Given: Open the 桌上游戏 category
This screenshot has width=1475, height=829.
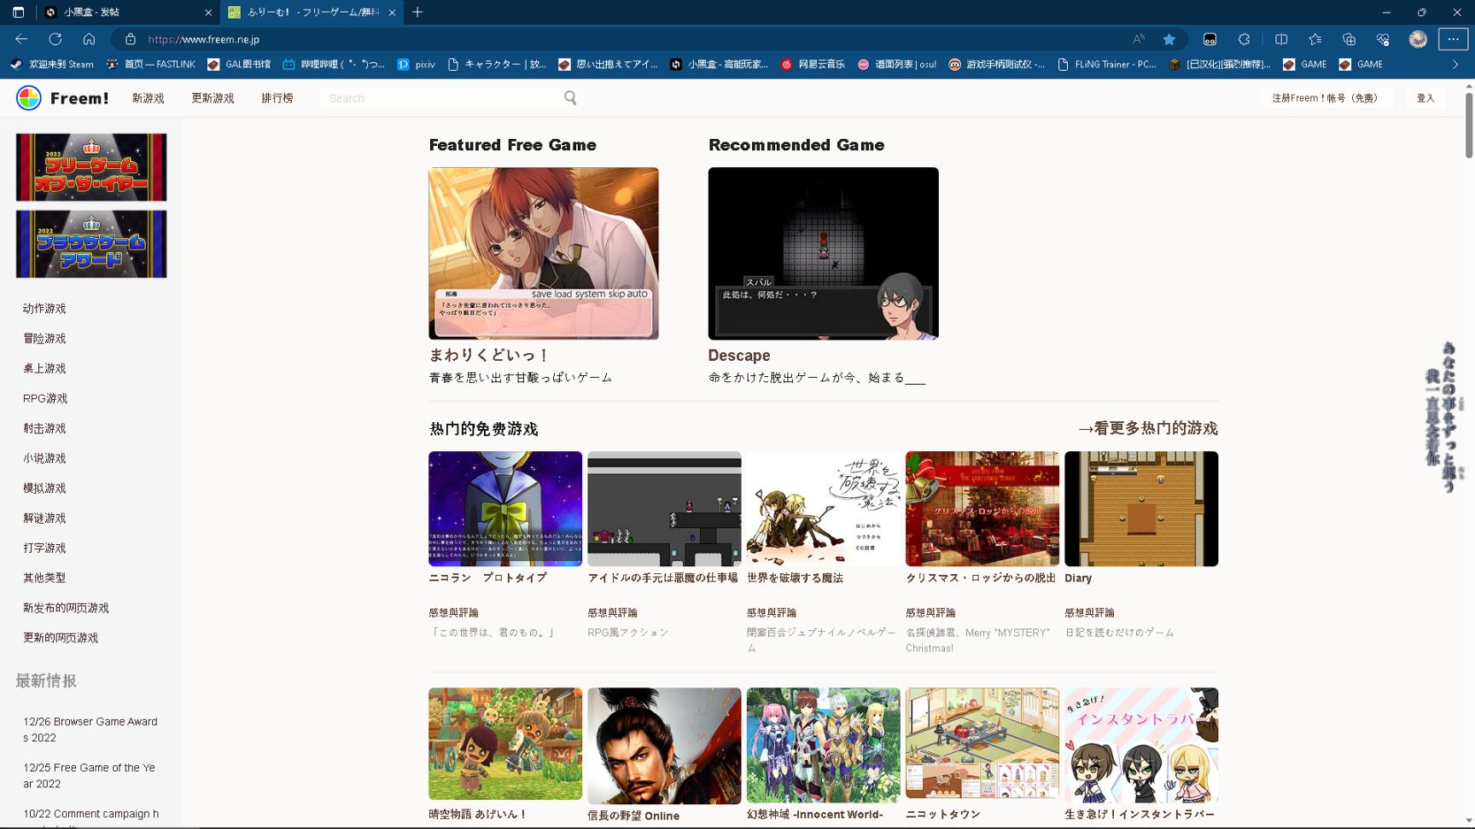Looking at the screenshot, I should pos(44,368).
